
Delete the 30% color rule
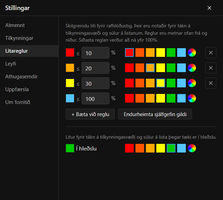click(210, 83)
